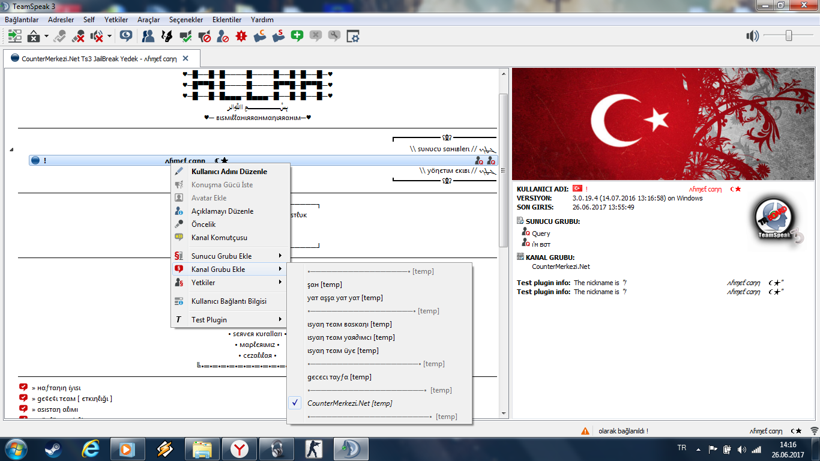Click the Connect to server toolbar icon
This screenshot has height=461, width=820.
pyautogui.click(x=15, y=36)
